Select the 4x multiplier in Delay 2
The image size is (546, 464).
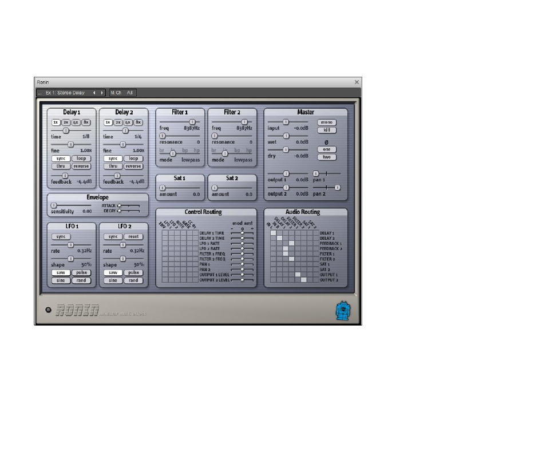coord(128,122)
